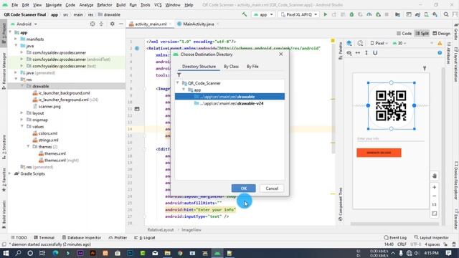The height and width of the screenshot is (258, 459).
Task: Open the Logcat tool window
Action: pos(145,237)
